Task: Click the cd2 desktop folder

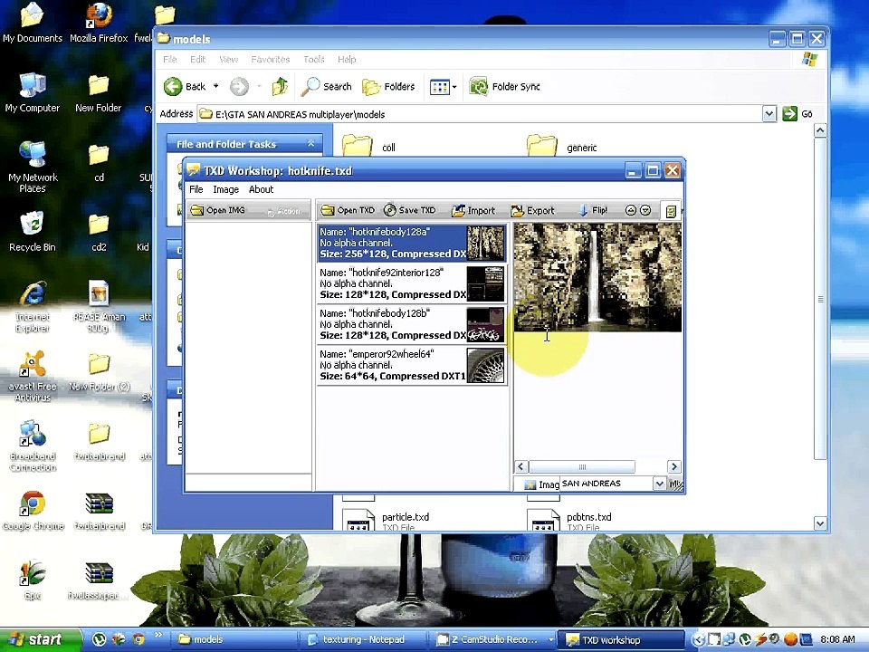Action: pyautogui.click(x=99, y=233)
